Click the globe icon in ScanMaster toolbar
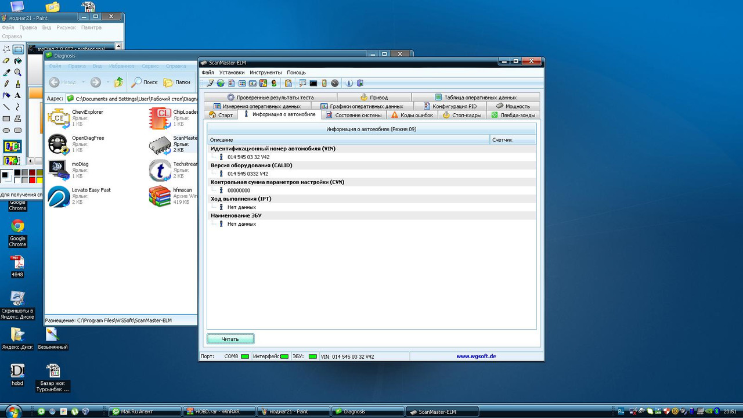Viewport: 743px width, 418px height. point(221,83)
